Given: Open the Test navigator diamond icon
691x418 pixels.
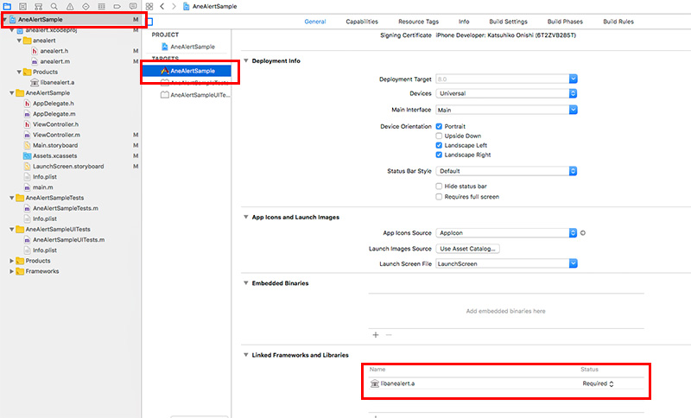Looking at the screenshot, I should tap(86, 6).
